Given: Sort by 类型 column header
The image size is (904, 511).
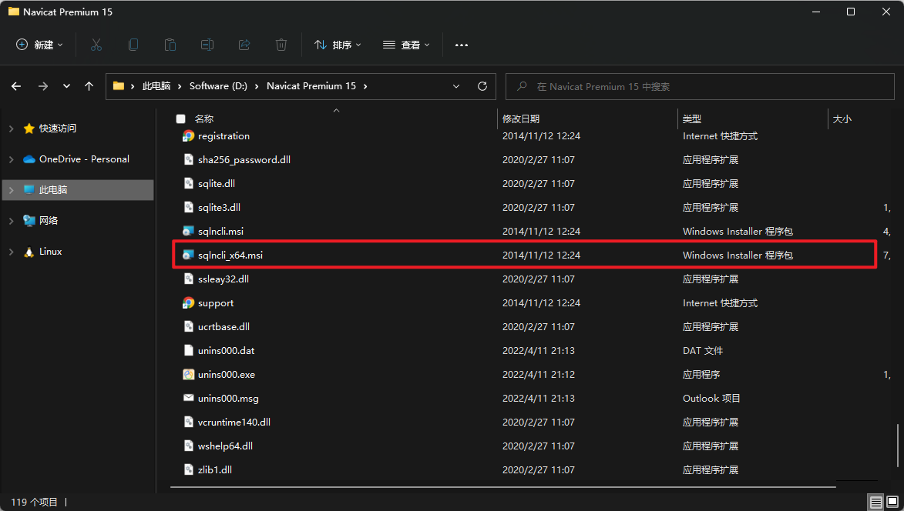Looking at the screenshot, I should click(692, 119).
